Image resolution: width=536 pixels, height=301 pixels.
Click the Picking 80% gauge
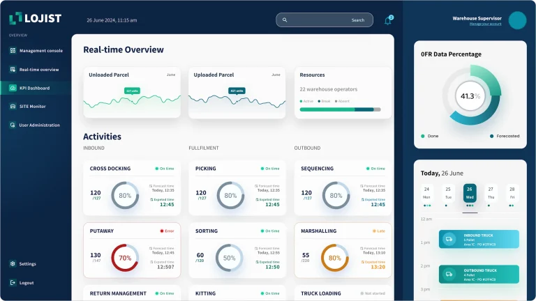pyautogui.click(x=230, y=196)
